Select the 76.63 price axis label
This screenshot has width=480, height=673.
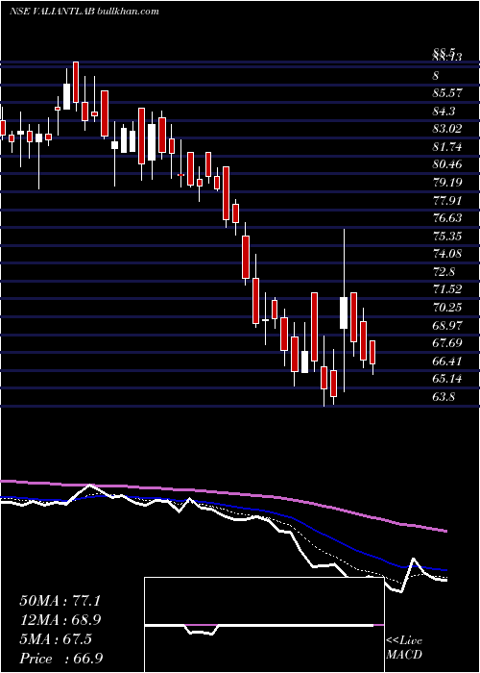pos(448,218)
